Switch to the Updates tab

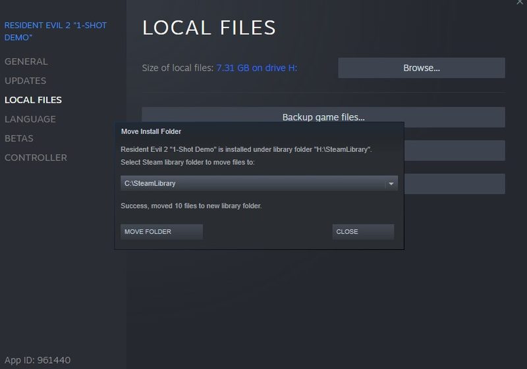pyautogui.click(x=26, y=80)
